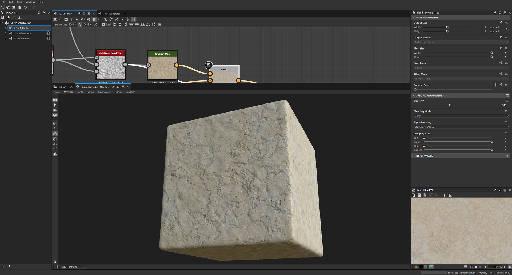Save the 2D view image with disk icon

pos(419,195)
